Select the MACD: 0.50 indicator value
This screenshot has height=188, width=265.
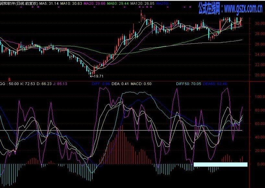(141, 84)
